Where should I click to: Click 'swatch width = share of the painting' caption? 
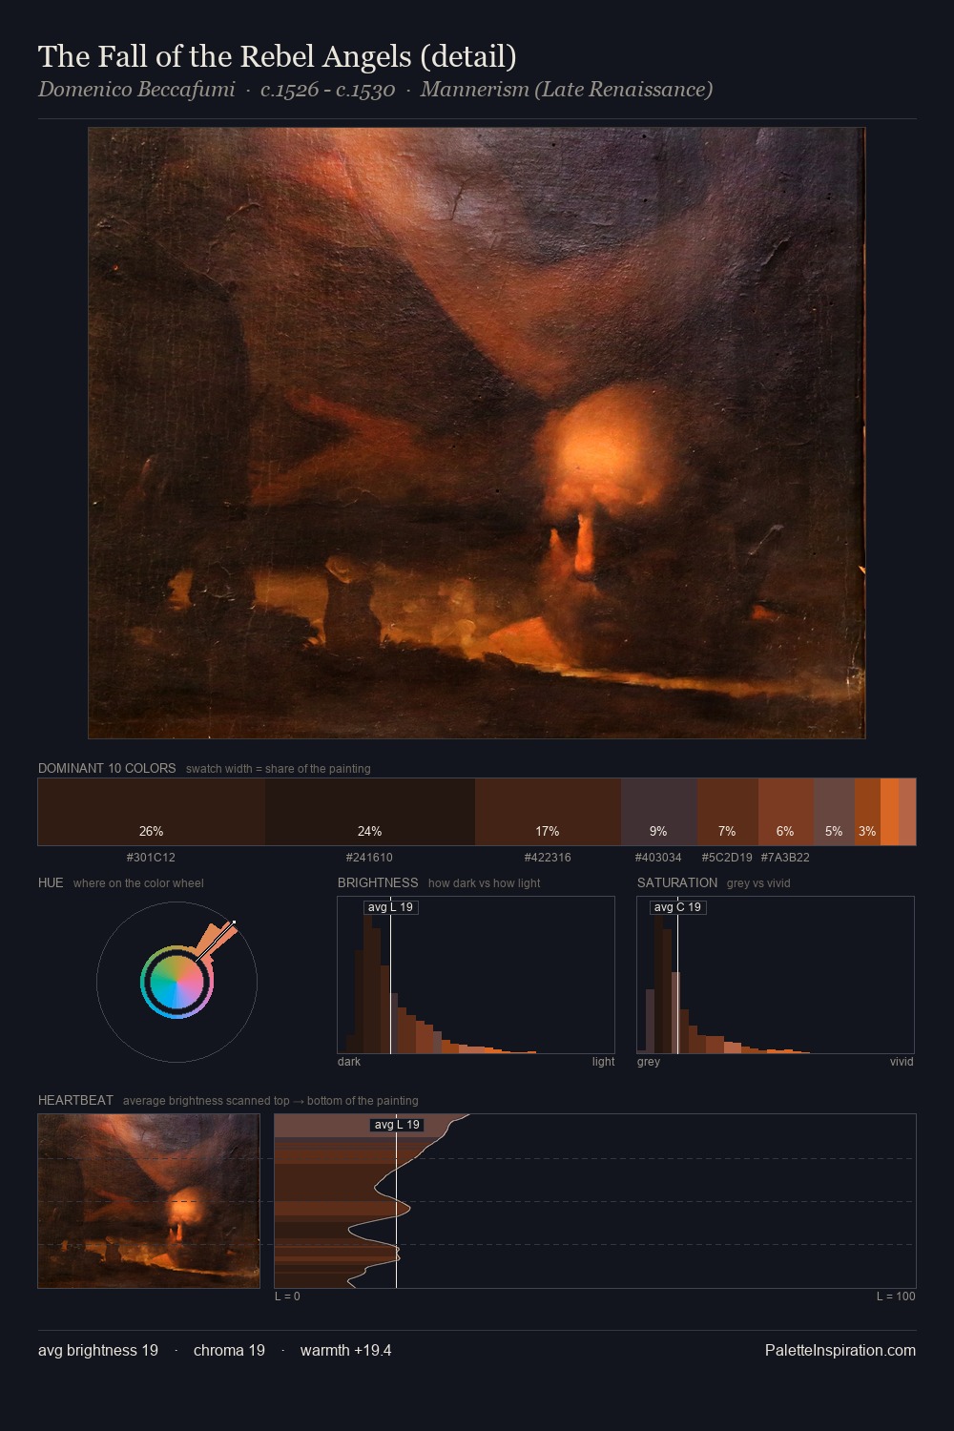click(279, 769)
